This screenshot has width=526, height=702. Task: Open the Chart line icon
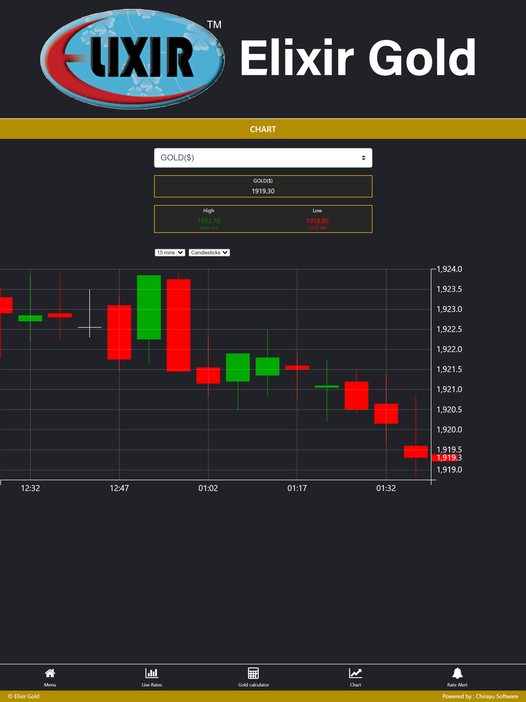point(356,673)
